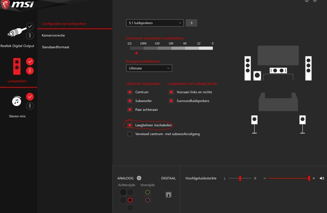
Task: Open analog connector settings gear
Action: 139,178
